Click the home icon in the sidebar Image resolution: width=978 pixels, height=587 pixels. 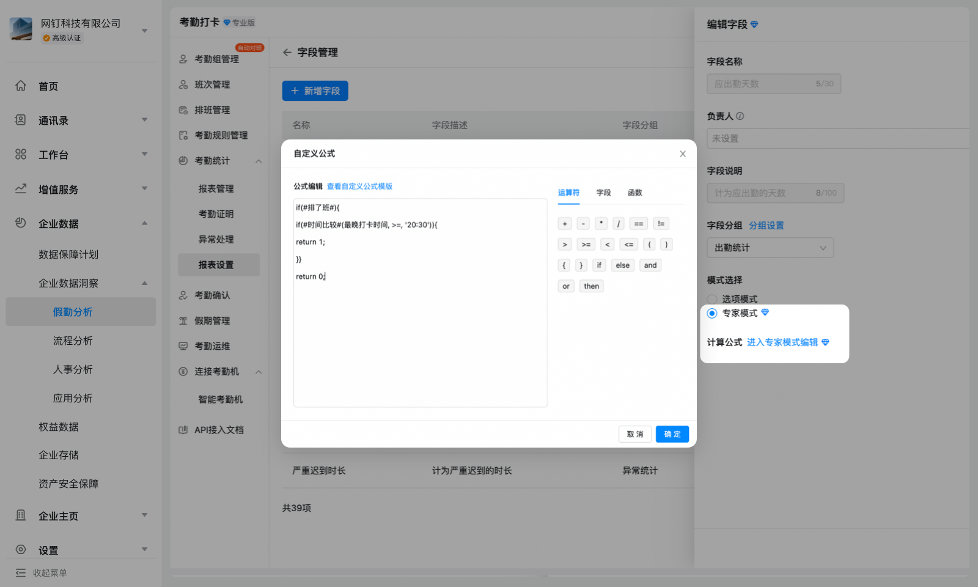tap(21, 86)
